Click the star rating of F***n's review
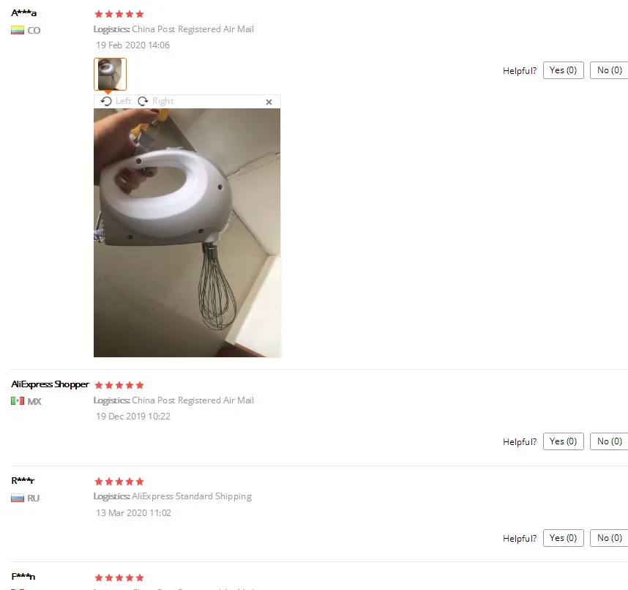Screen dimensions: 628x590 click(119, 578)
